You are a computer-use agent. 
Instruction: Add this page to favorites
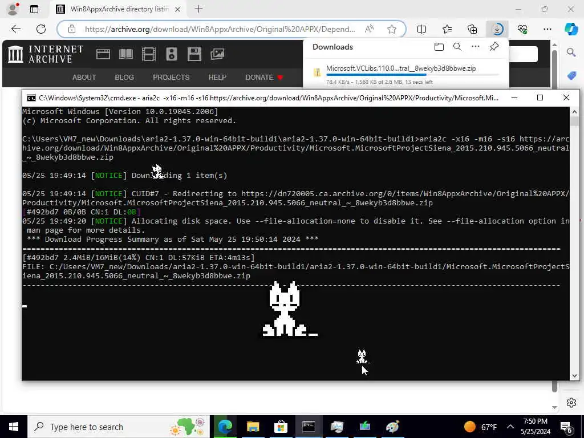pos(391,29)
